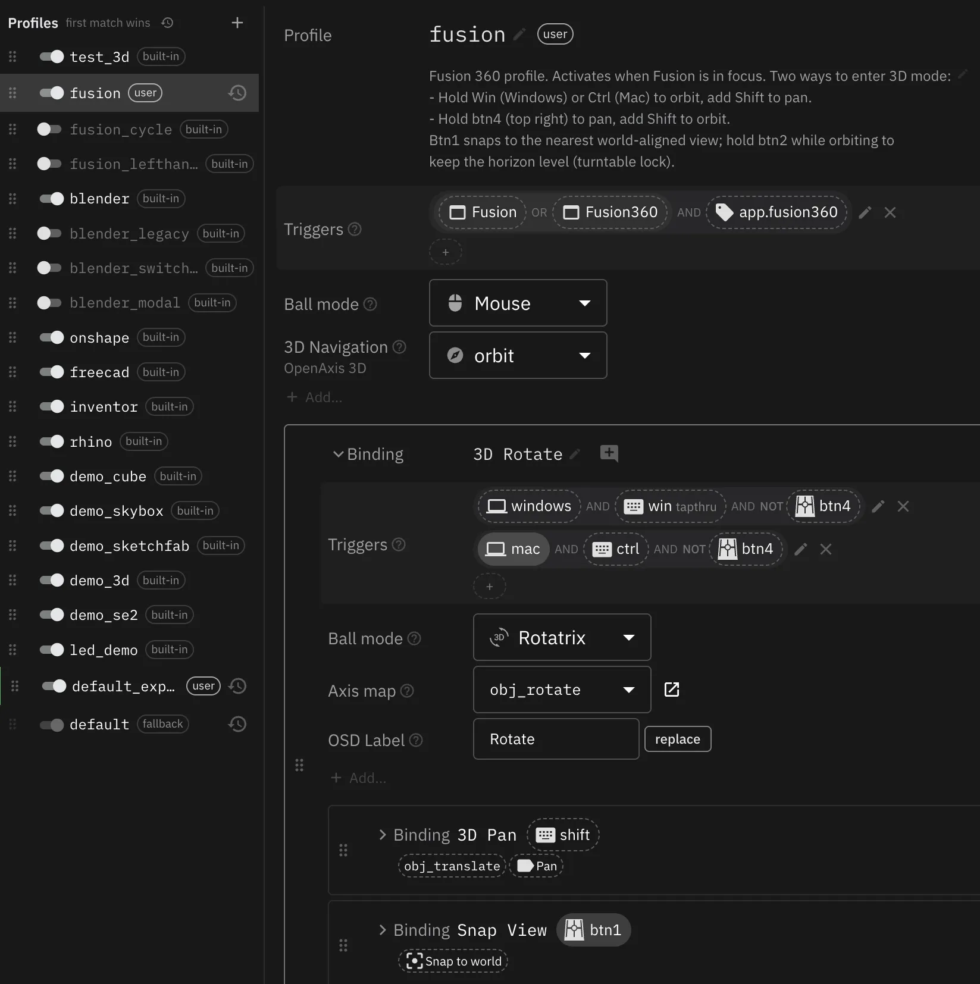Click Fusion360 window trigger chip
Screen dimensions: 980x984
tap(610, 212)
